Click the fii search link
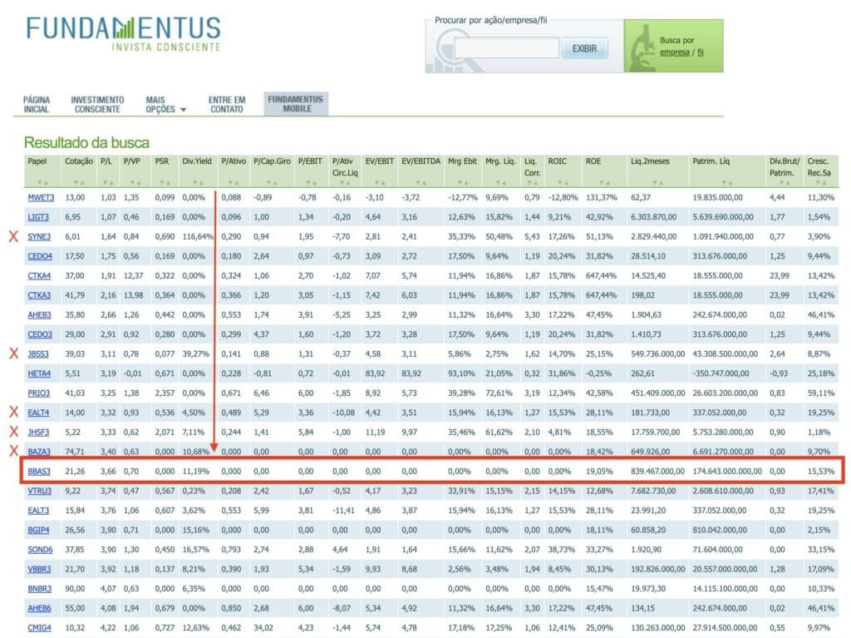 [701, 52]
